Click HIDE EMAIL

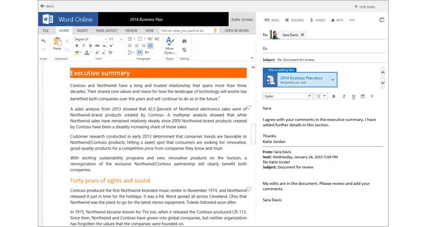[x=365, y=7]
